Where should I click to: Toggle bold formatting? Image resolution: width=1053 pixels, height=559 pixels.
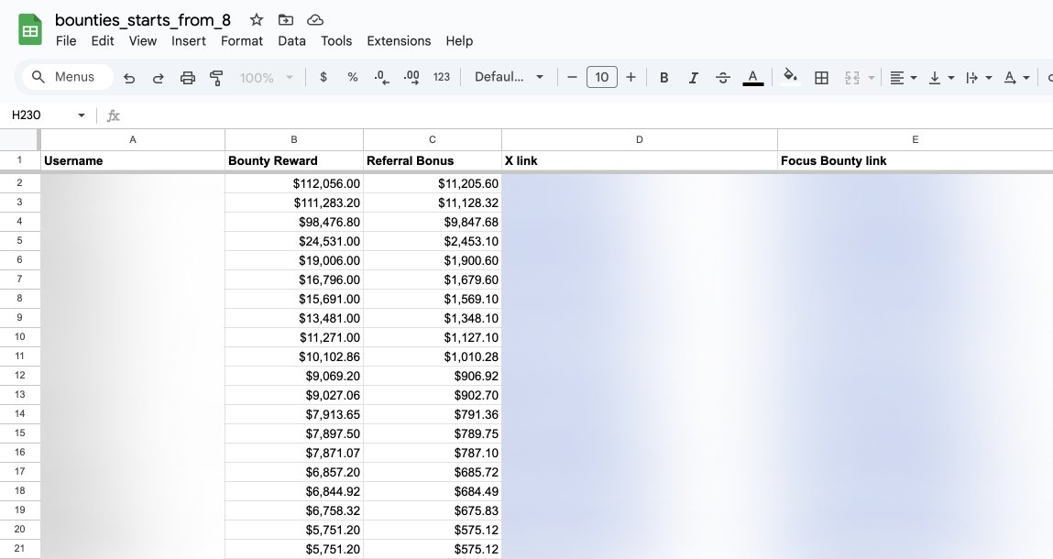coord(664,78)
